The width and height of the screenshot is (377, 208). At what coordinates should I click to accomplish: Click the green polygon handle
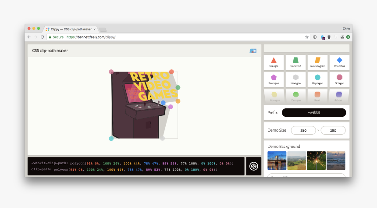click(x=178, y=87)
